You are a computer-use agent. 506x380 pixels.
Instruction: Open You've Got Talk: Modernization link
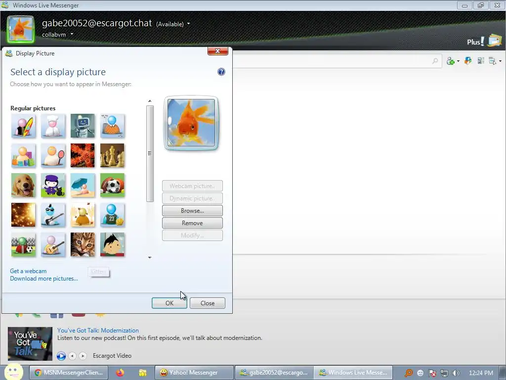pyautogui.click(x=98, y=330)
